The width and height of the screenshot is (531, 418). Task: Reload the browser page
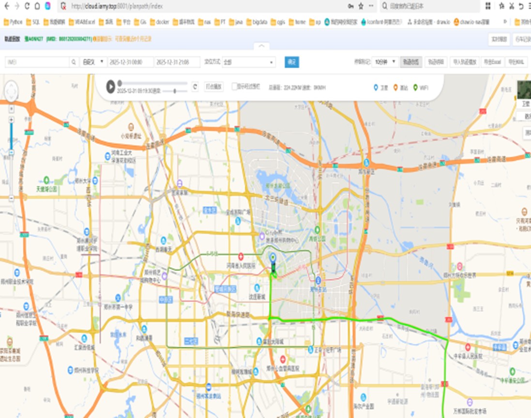(x=27, y=6)
